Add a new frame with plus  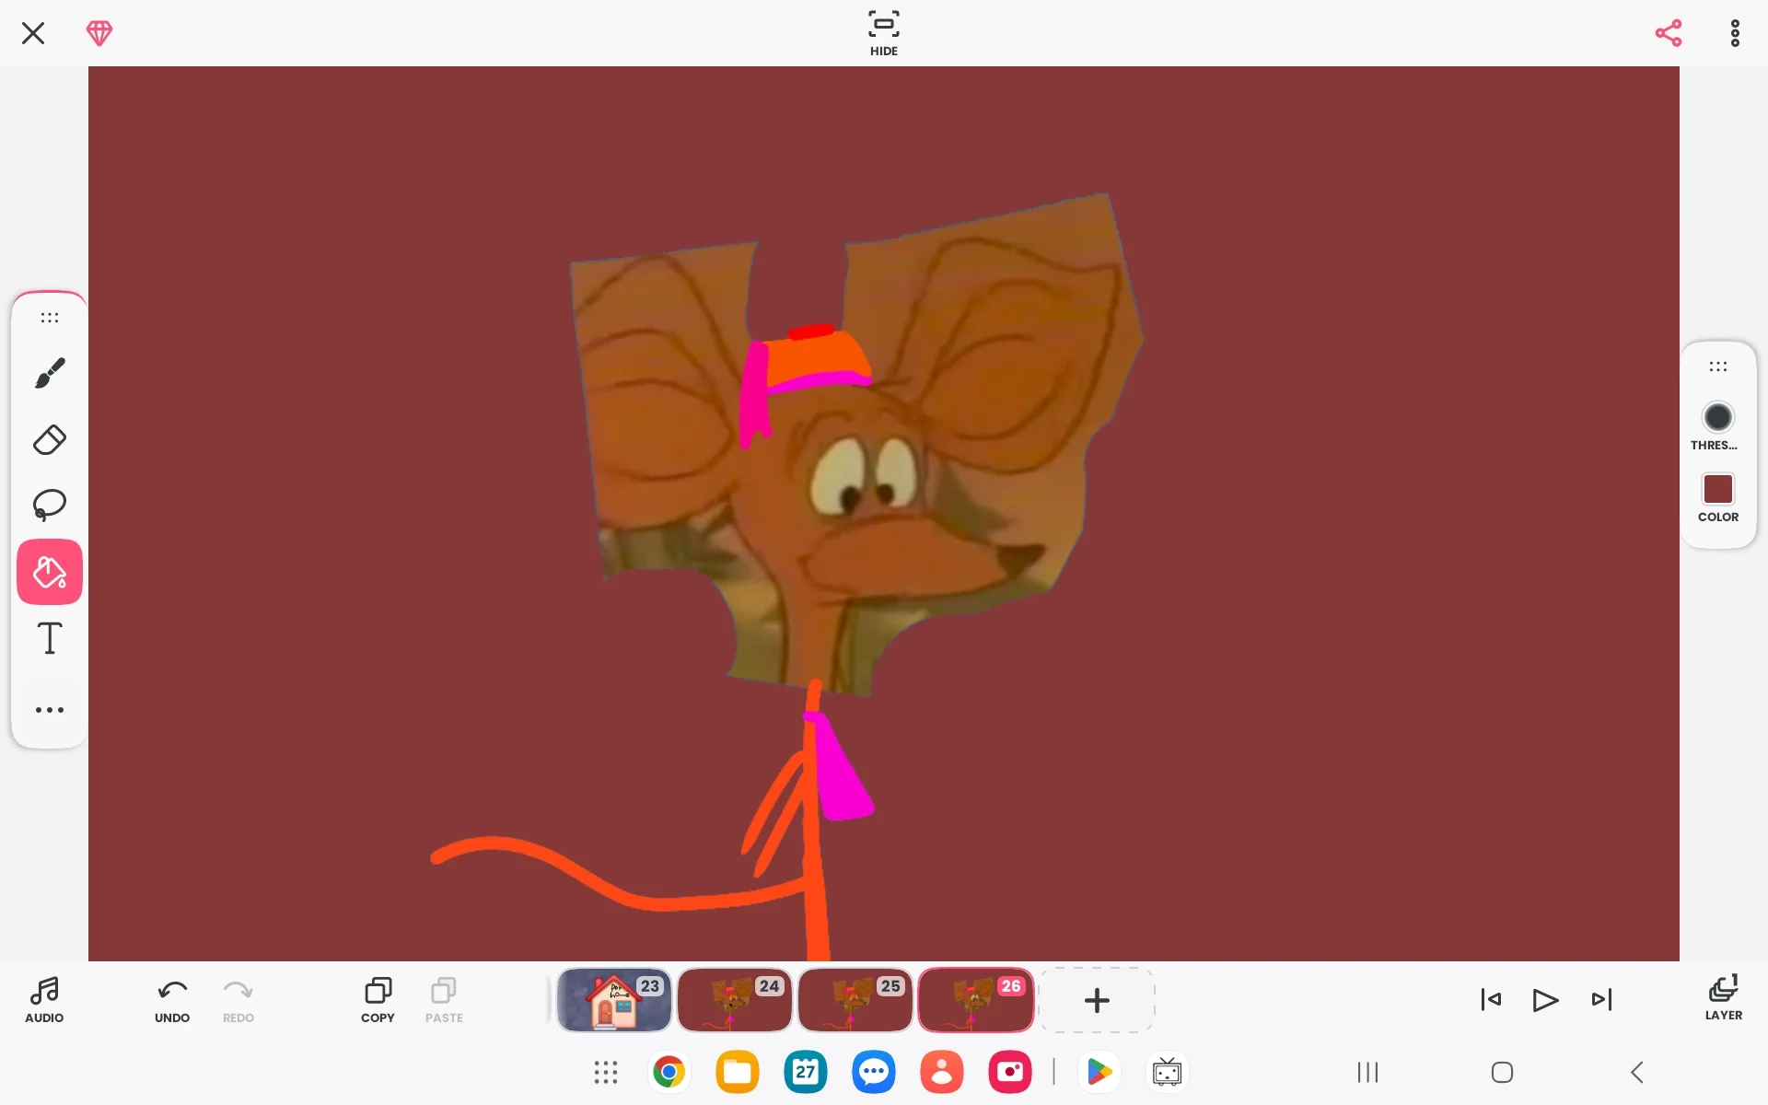pos(1097,1000)
